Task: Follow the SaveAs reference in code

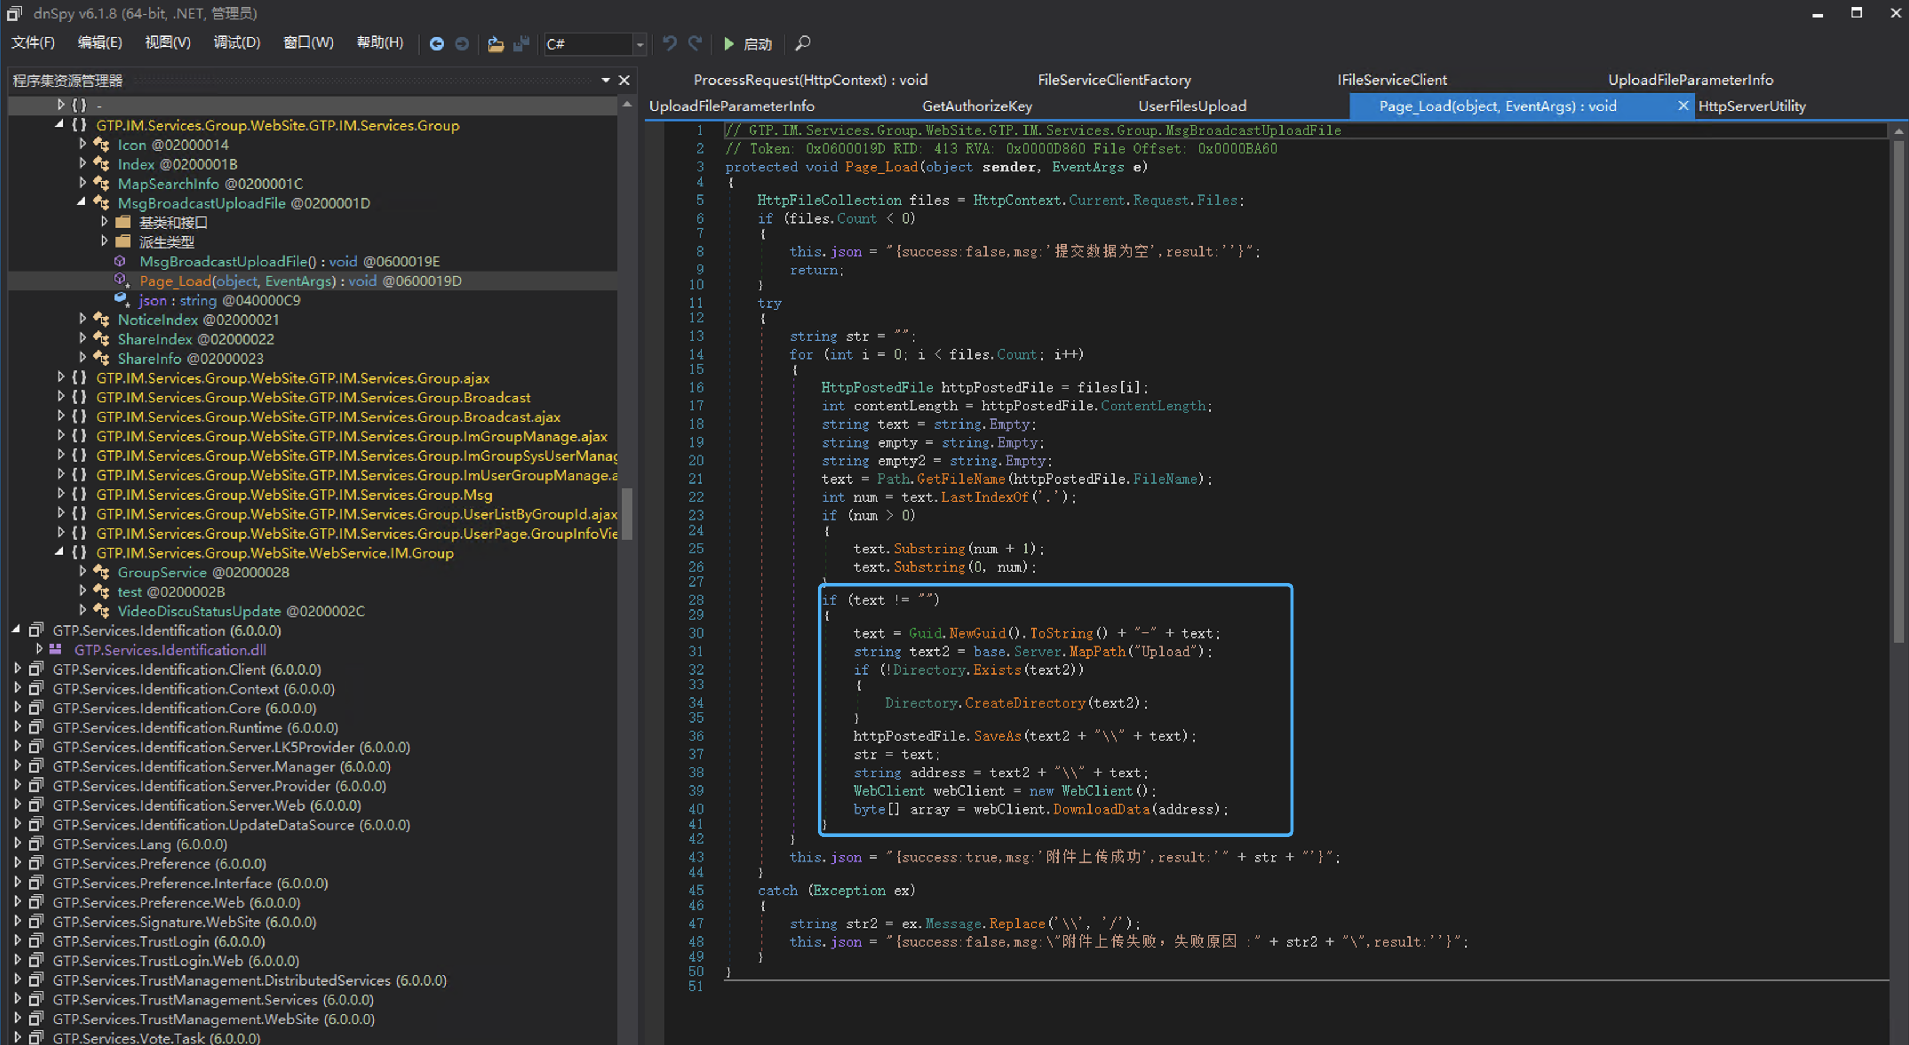Action: pos(997,736)
